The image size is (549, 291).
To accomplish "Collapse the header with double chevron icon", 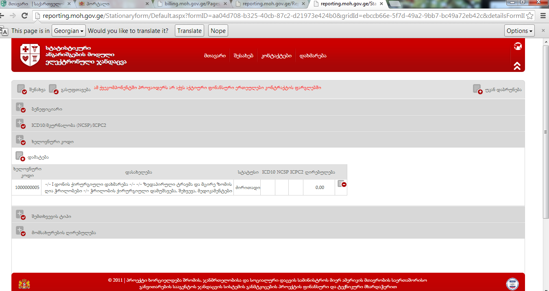I will tap(517, 66).
